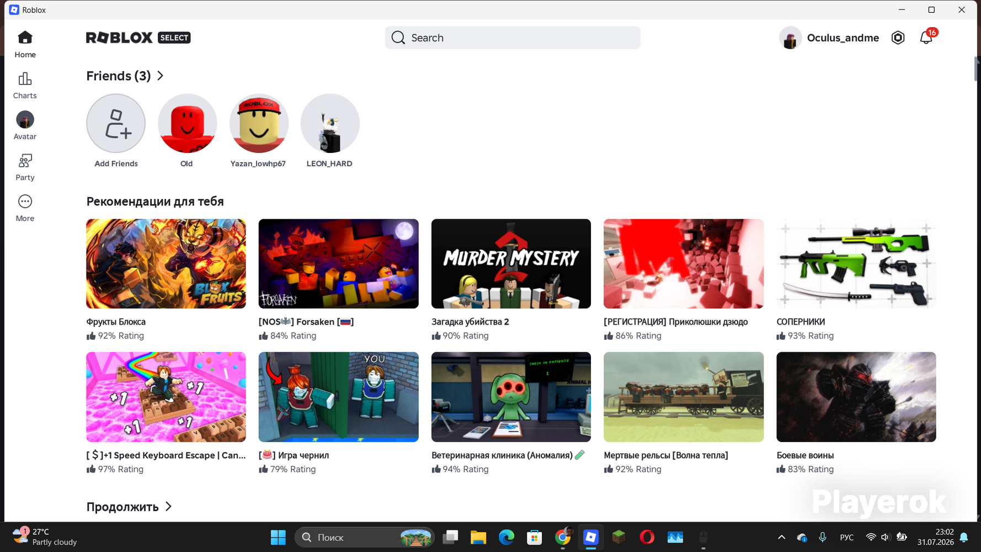Open the Oculus_andme profile avatar
Viewport: 981px width, 552px height.
(x=790, y=38)
